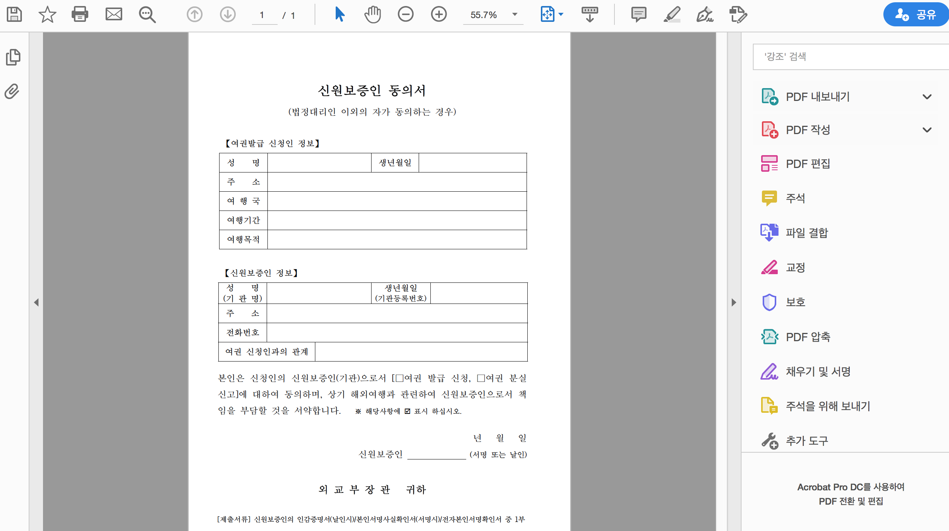
Task: Click the blue 공유 share button
Action: [x=916, y=15]
